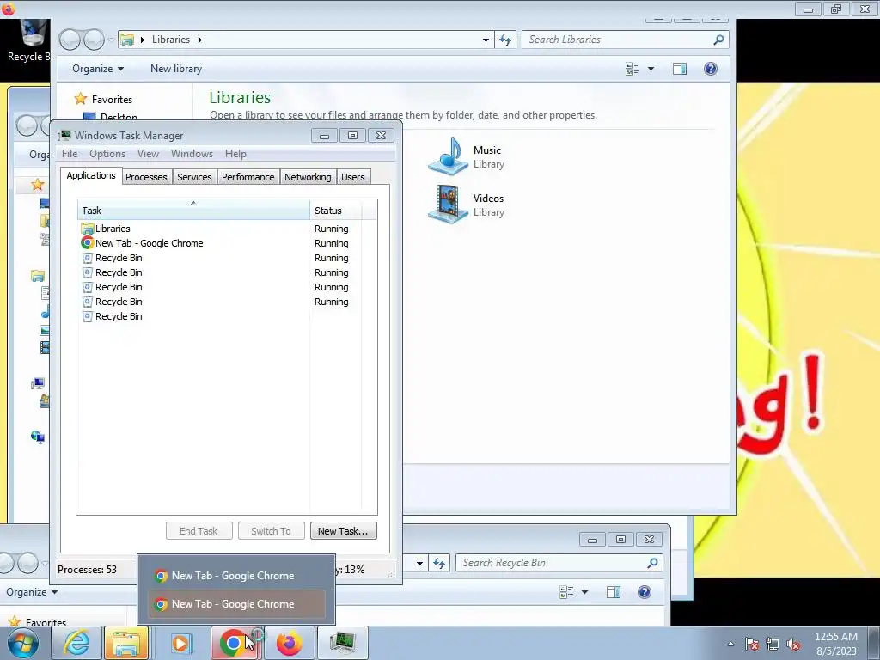Viewport: 880px width, 660px height.
Task: Open Firefox from the taskbar
Action: point(289,643)
